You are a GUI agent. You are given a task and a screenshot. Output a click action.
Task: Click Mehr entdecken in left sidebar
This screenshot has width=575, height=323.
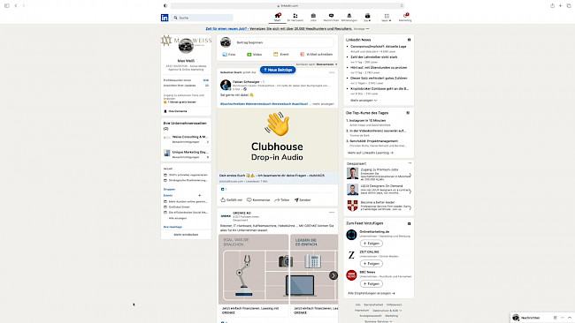pos(186,235)
